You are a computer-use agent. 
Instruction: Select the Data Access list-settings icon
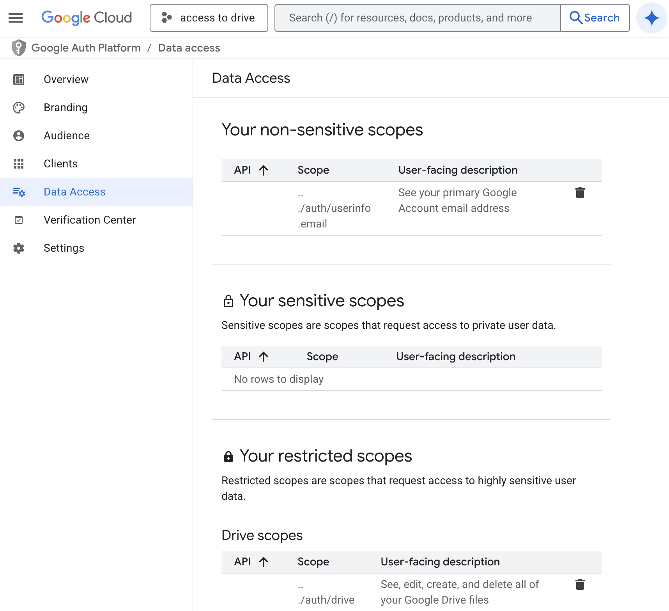tap(18, 192)
